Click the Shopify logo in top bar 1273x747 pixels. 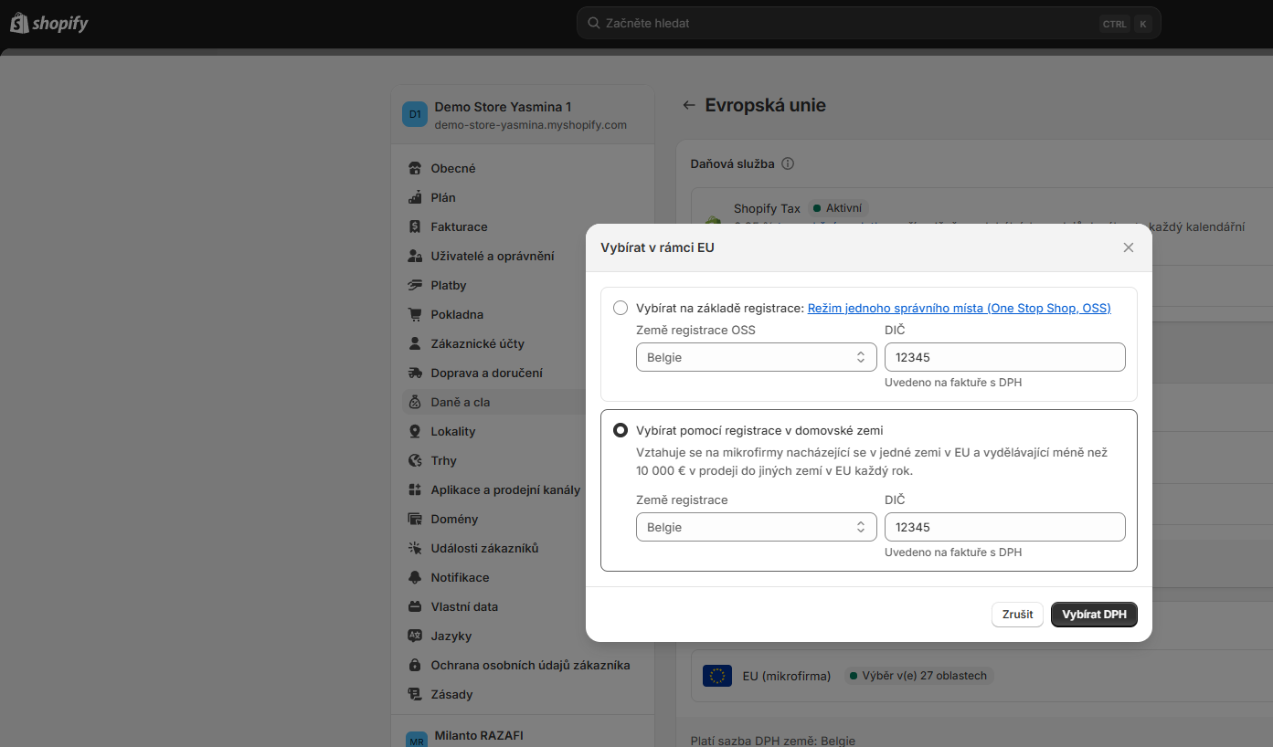point(49,23)
